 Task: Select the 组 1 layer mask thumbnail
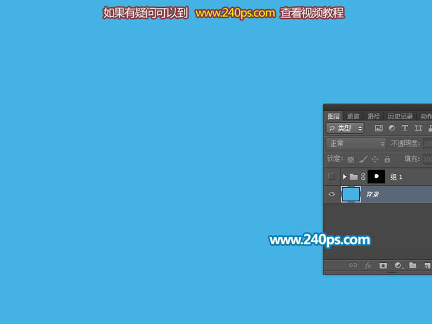tap(376, 177)
